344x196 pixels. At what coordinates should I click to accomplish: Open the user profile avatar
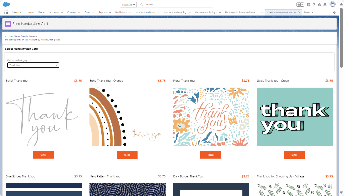(332, 4)
